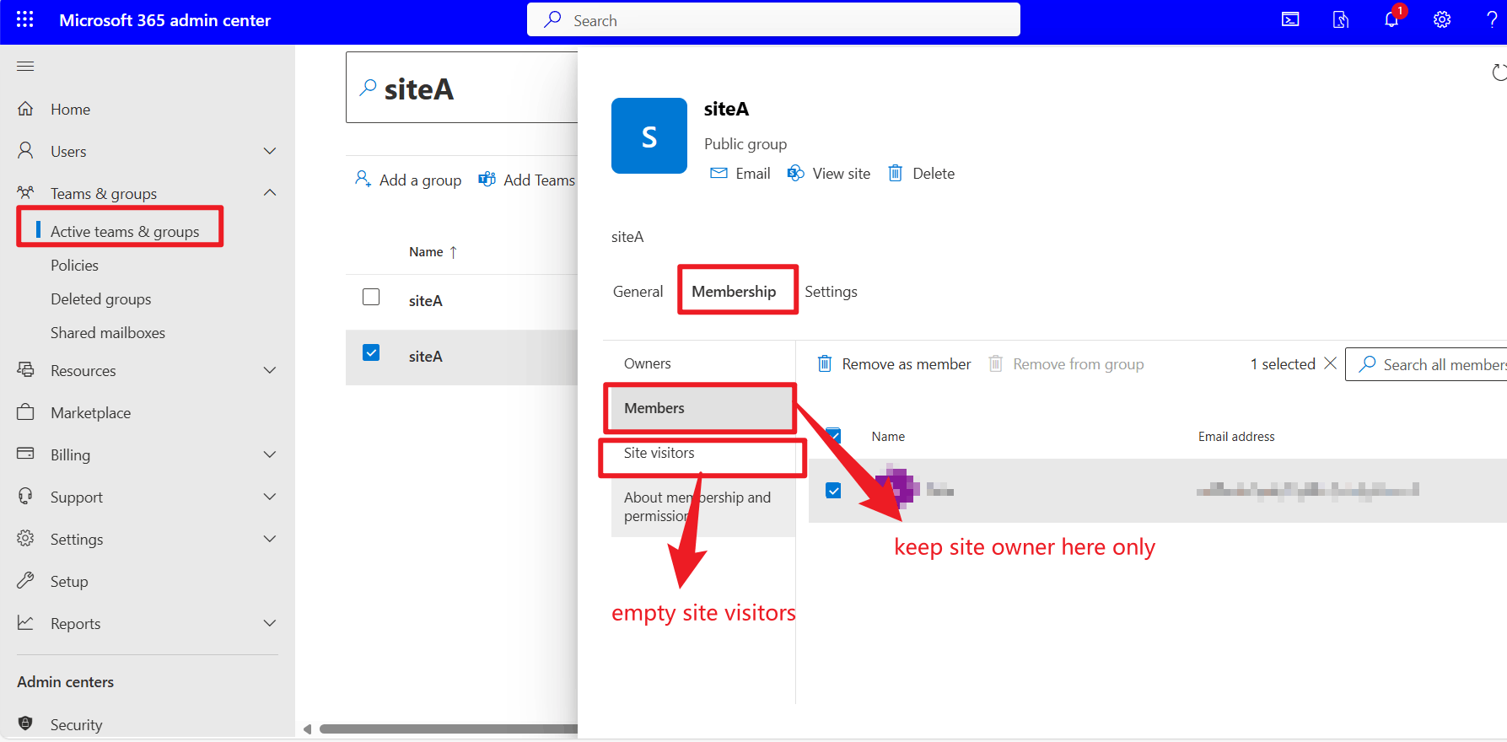Click the sidebar Settings gear icon
Image resolution: width=1507 pixels, height=742 pixels.
25,538
